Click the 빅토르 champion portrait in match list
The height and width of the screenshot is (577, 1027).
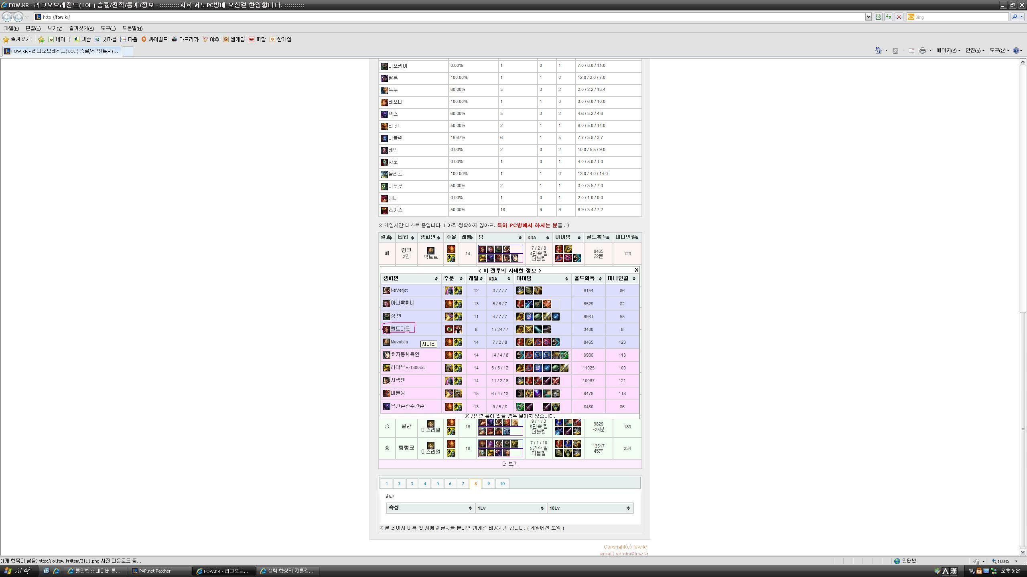[430, 251]
